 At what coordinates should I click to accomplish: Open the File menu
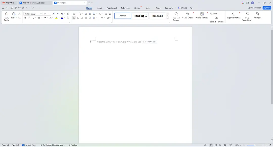click(x=5, y=8)
